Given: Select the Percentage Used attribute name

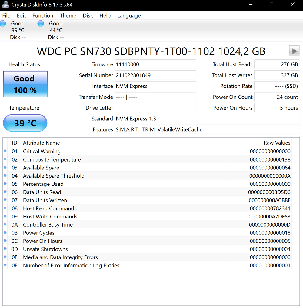Looking at the screenshot, I should tap(43, 184).
